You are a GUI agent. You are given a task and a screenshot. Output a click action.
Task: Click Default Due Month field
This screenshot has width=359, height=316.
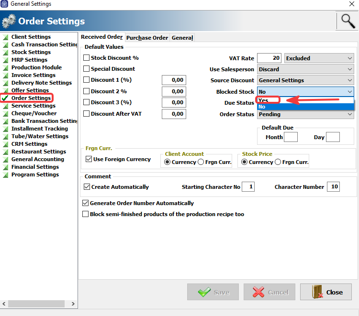click(291, 137)
